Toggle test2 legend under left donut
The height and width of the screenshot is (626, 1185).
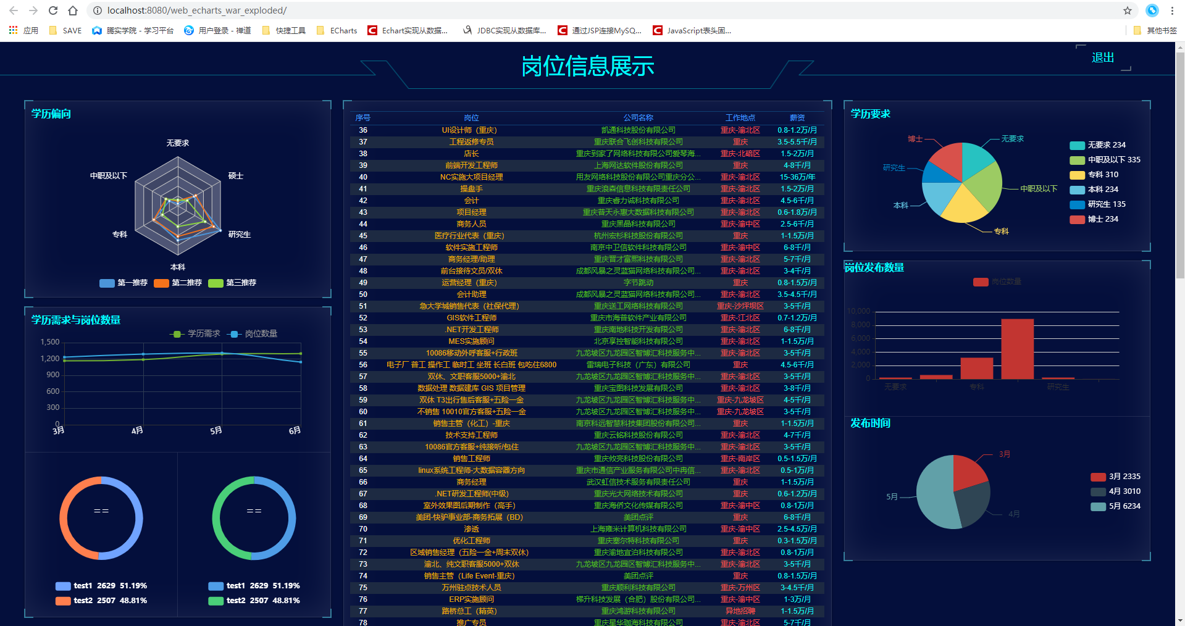point(101,601)
